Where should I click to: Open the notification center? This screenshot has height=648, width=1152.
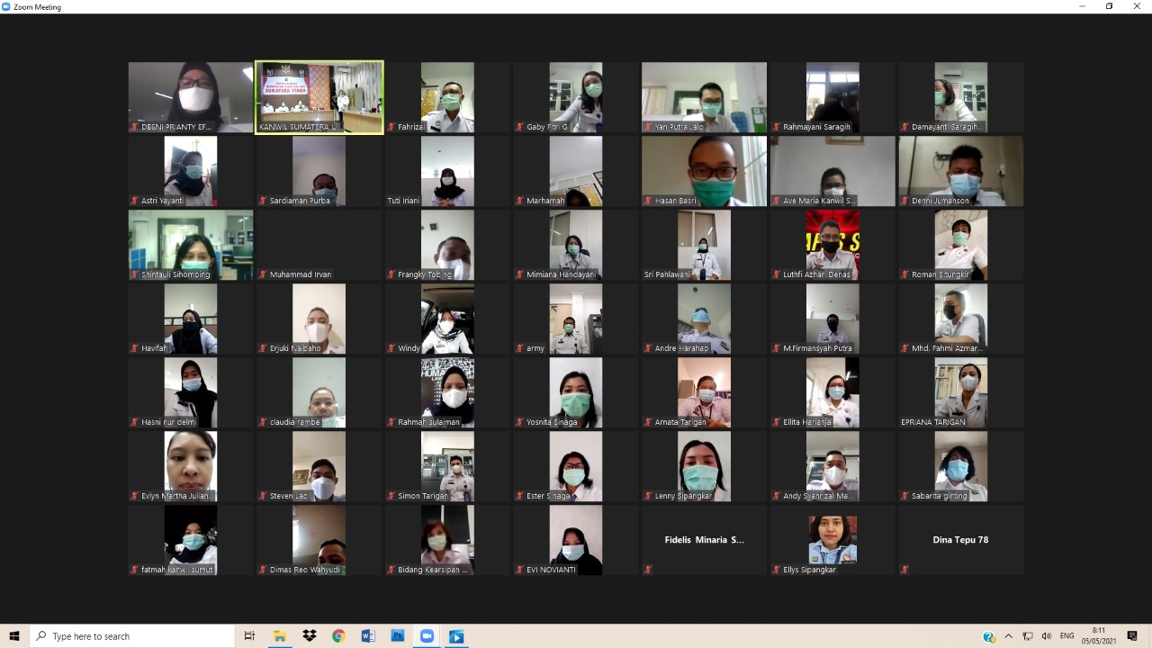tap(1132, 636)
